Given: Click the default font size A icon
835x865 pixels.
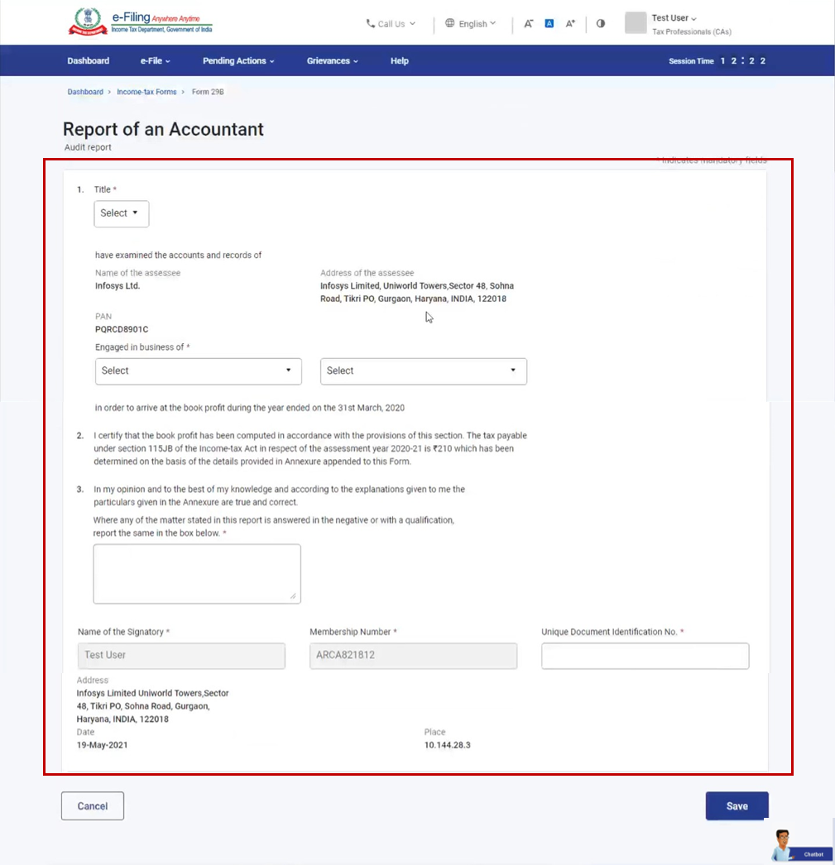Looking at the screenshot, I should coord(549,24).
